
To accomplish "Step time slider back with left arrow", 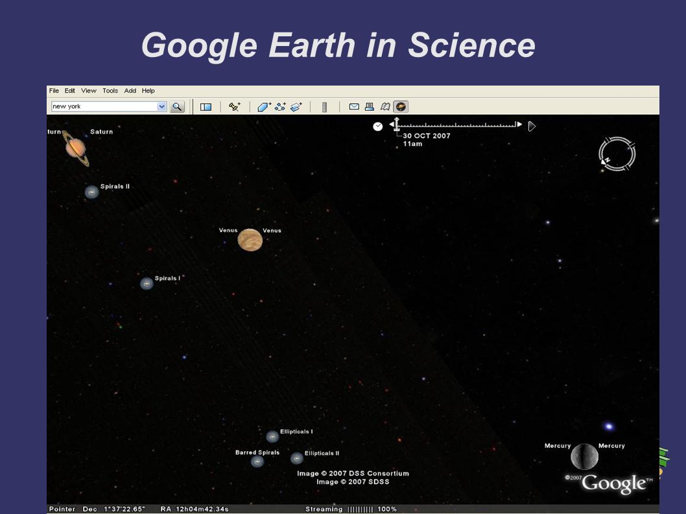I will point(392,124).
